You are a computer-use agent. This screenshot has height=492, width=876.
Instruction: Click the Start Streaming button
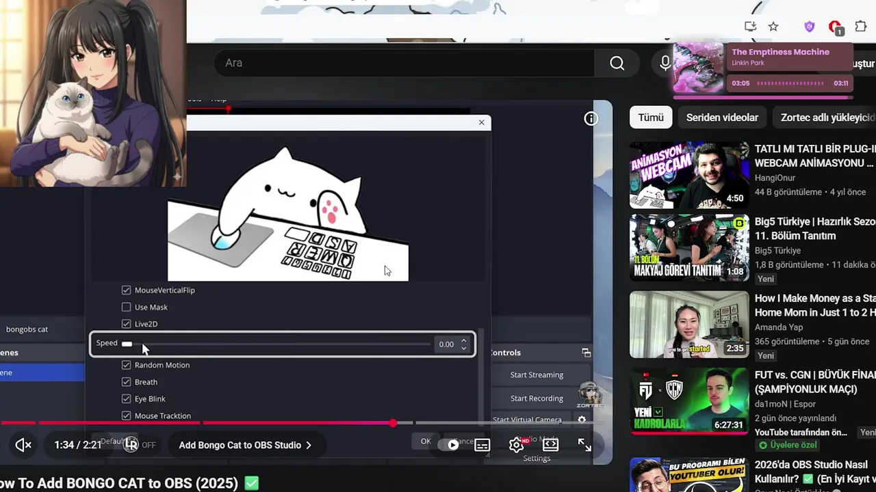pyautogui.click(x=537, y=374)
